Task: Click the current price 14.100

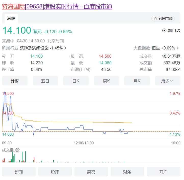Action: pos(17,30)
